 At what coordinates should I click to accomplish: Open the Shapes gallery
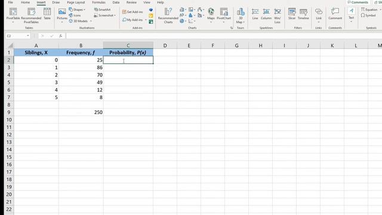(x=77, y=10)
